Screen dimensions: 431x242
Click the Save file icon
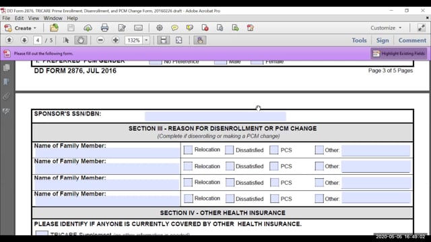(71, 28)
